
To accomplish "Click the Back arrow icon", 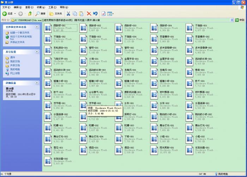I will (x=4, y=14).
